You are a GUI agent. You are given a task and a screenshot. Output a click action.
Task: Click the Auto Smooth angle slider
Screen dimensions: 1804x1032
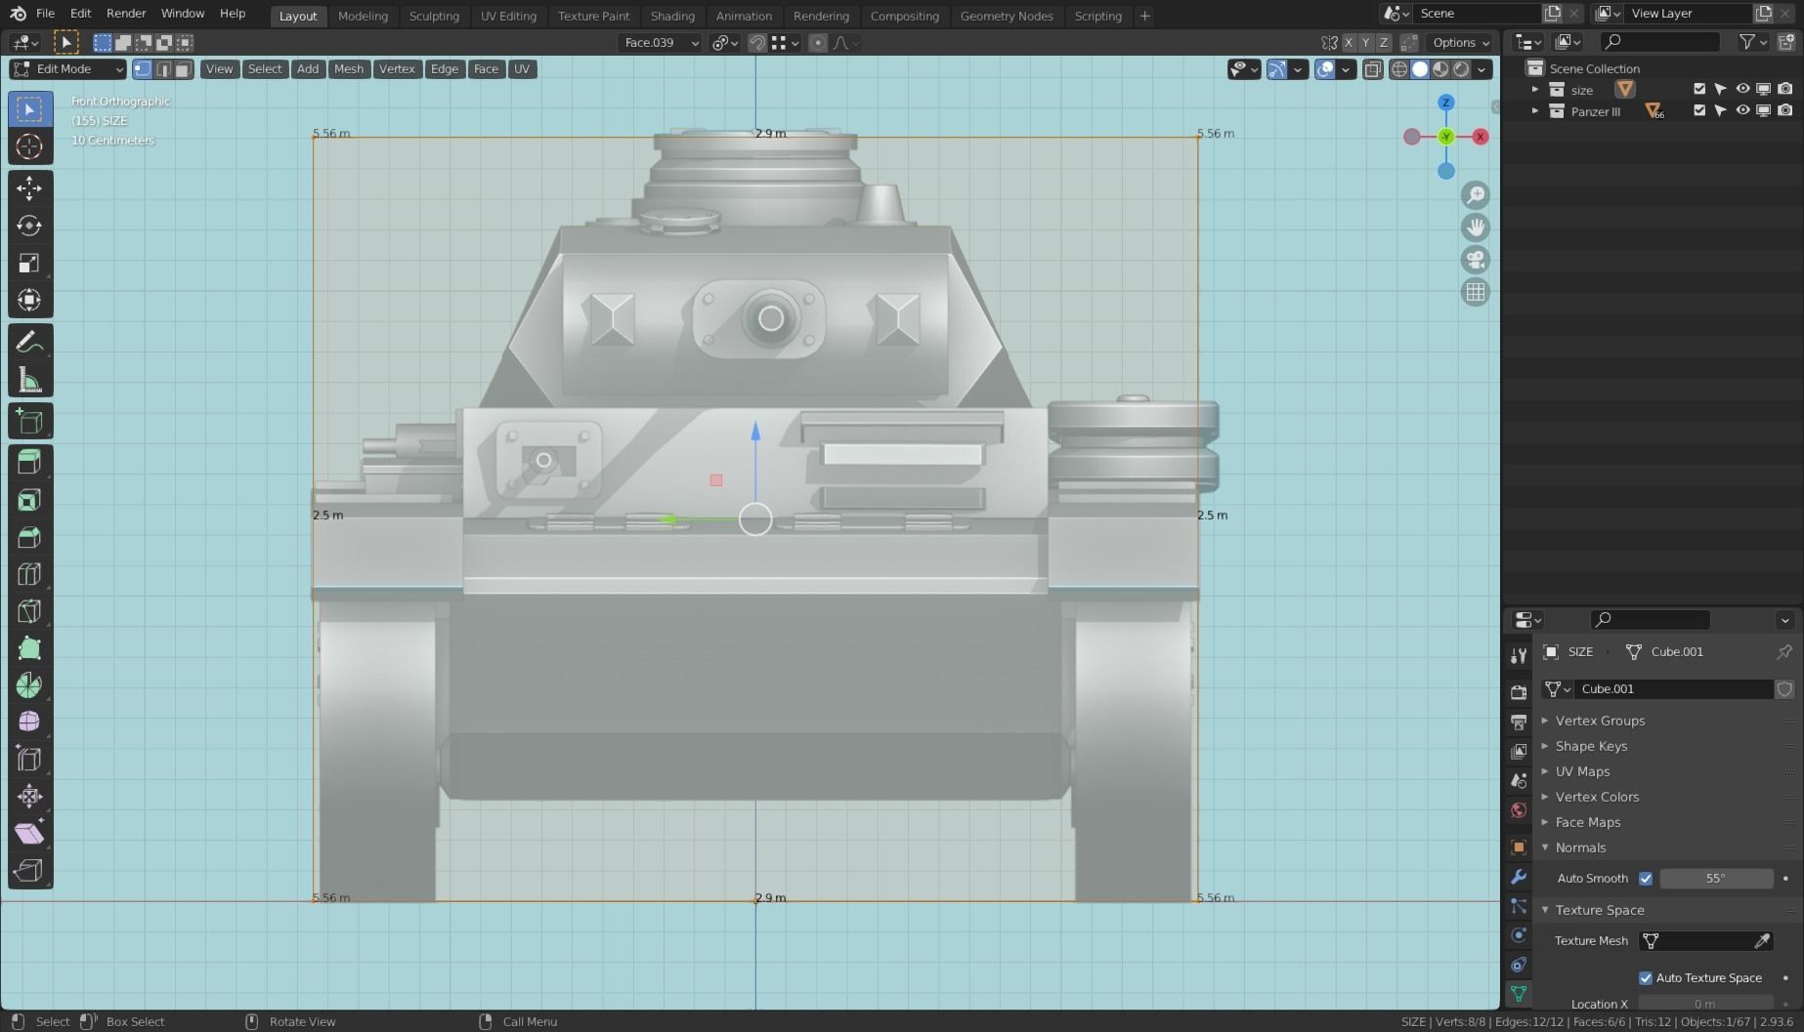point(1716,879)
